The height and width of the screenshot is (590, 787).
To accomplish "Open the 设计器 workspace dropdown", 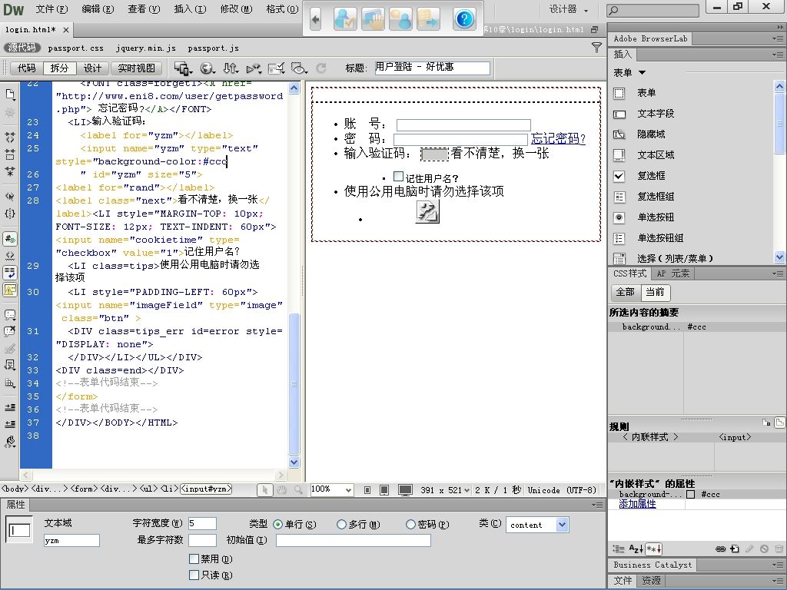I will click(x=569, y=9).
